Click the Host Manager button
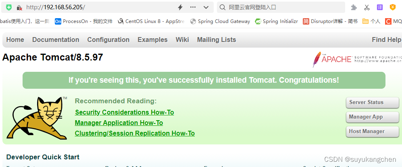 [x=372, y=132]
